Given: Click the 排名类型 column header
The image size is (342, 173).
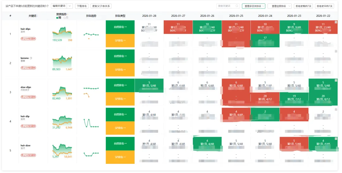Looking at the screenshot, I should 120,16.
